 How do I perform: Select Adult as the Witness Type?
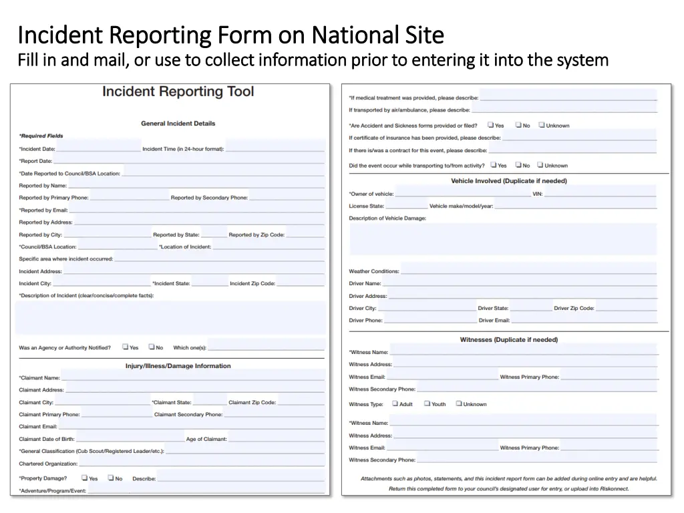coord(394,403)
